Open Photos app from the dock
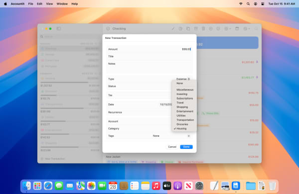This screenshot has height=194, width=299. 91,186
